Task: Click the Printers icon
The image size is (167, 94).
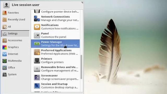Action: [37, 60]
